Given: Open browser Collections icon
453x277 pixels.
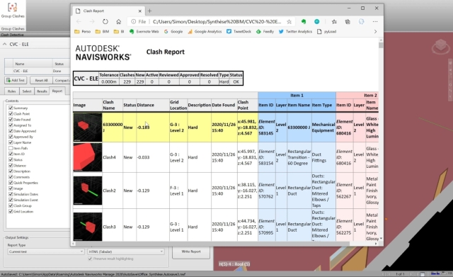Looking at the screenshot, I should pyautogui.click(x=348, y=22).
